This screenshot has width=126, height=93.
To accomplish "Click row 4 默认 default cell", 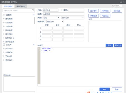I will pyautogui.click(x=79, y=40).
